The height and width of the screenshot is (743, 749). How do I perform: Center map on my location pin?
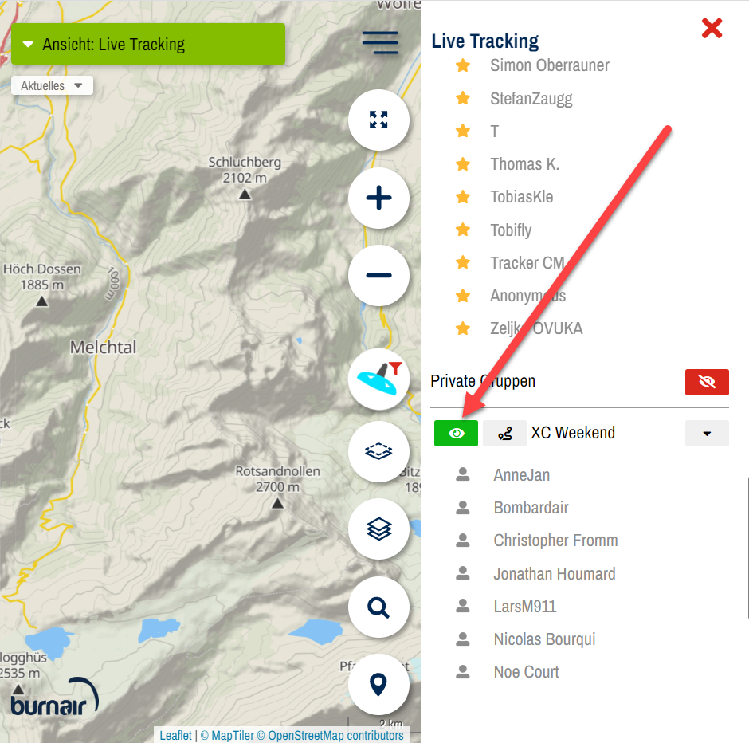click(378, 684)
